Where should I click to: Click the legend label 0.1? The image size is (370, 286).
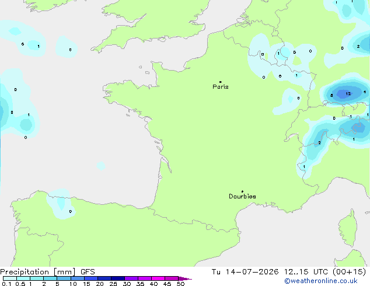pyautogui.click(x=6, y=284)
